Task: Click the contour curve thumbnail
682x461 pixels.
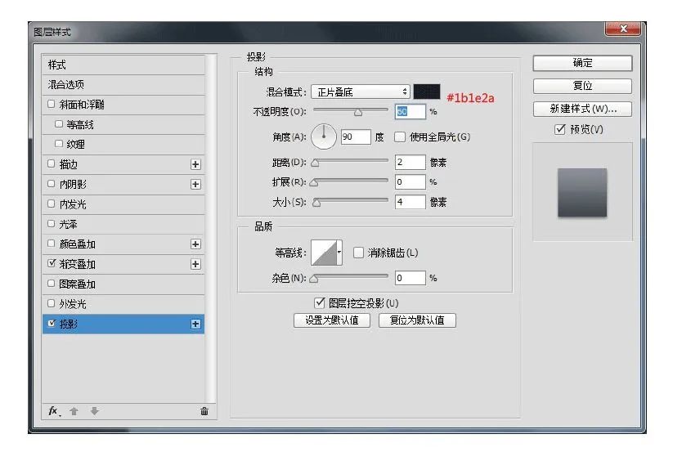Action: [x=324, y=253]
